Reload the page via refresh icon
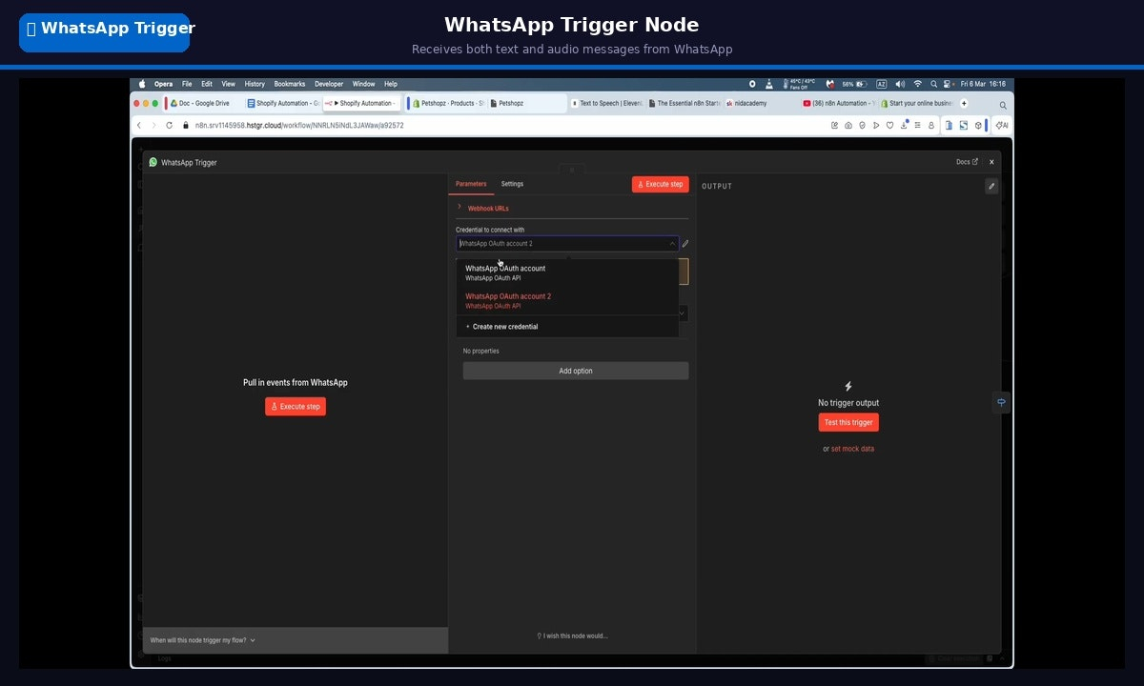The height and width of the screenshot is (686, 1144). point(170,125)
